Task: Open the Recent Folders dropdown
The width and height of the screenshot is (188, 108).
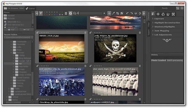Action: tap(19, 37)
